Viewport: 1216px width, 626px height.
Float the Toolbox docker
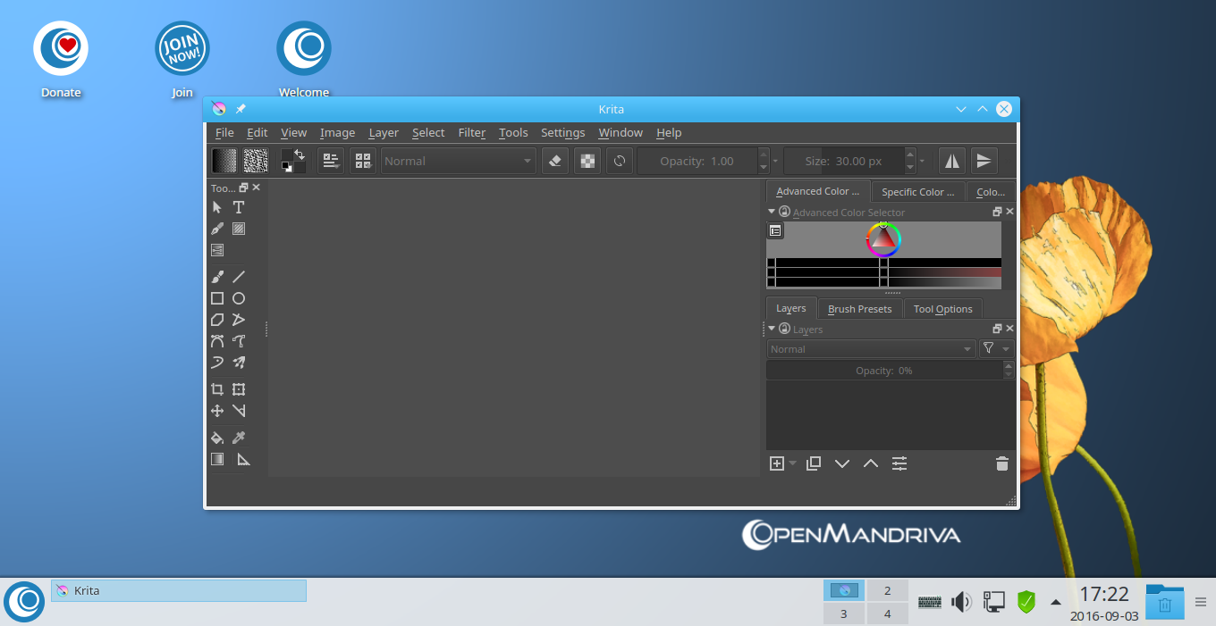pyautogui.click(x=244, y=188)
